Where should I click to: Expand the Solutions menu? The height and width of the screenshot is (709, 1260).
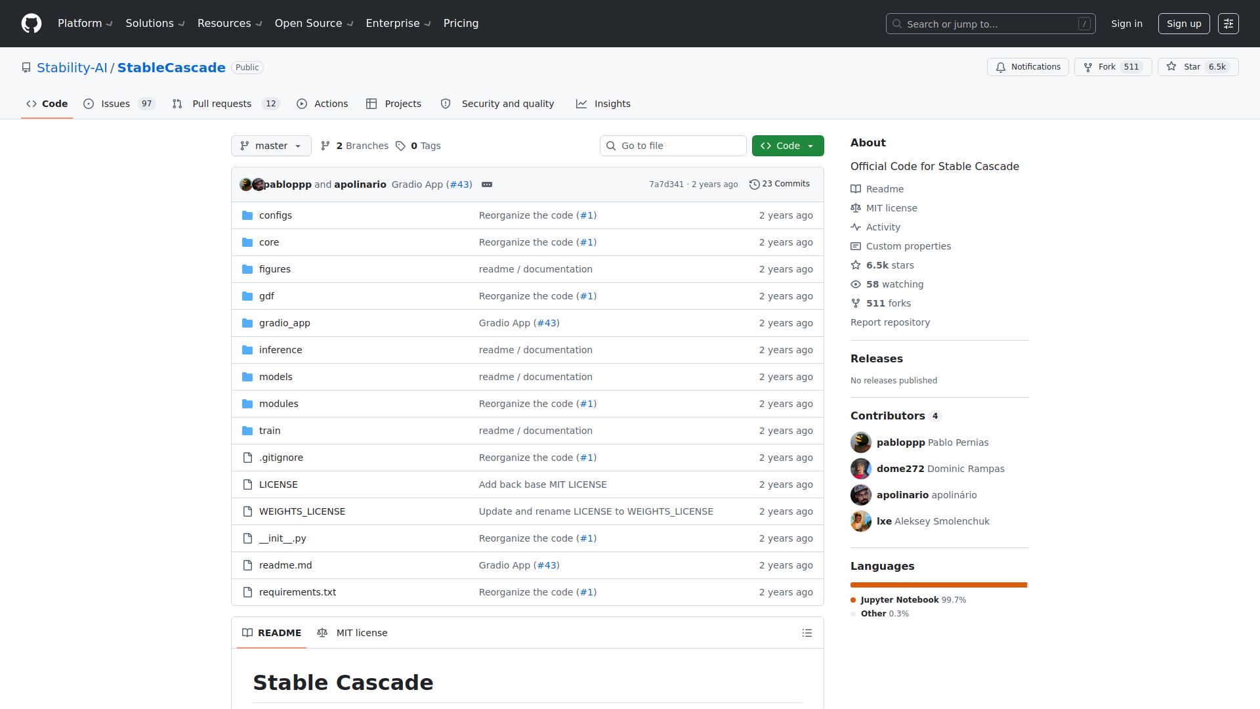pyautogui.click(x=155, y=24)
